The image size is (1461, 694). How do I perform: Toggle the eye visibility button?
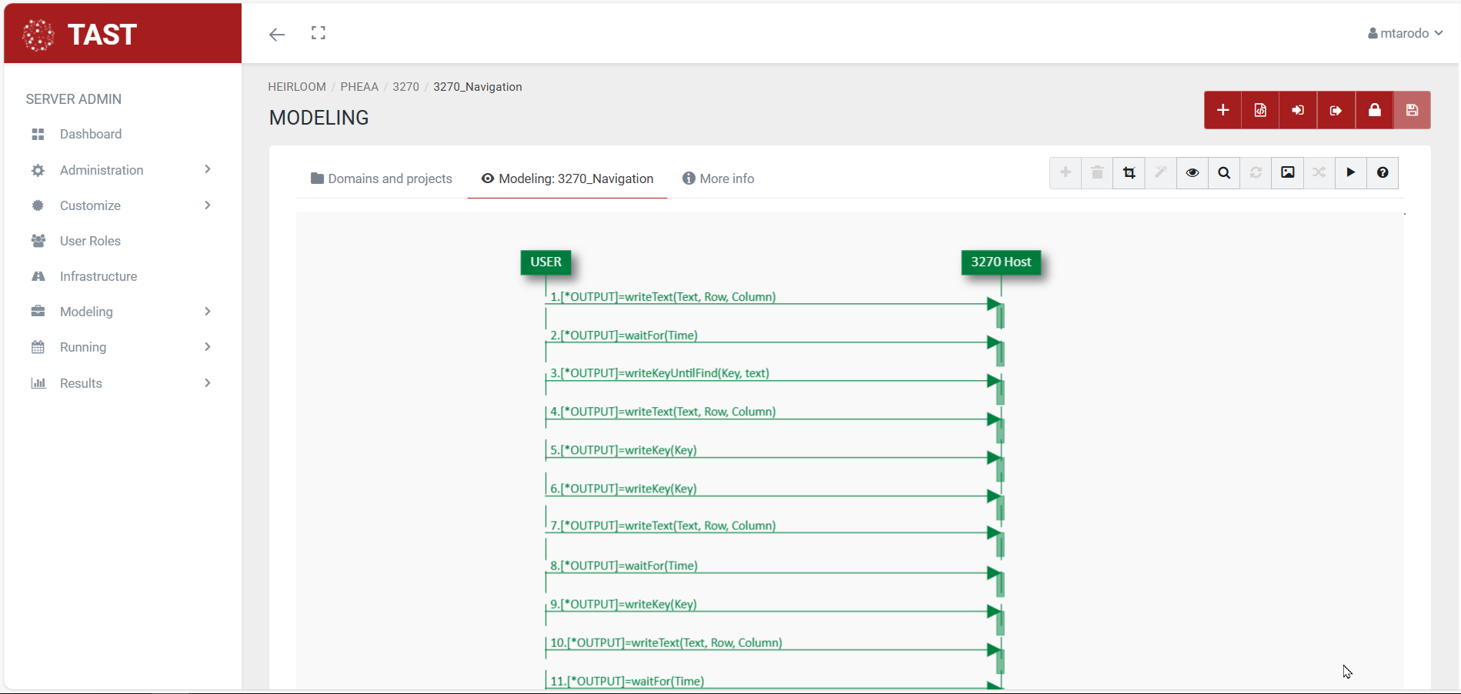coord(1192,172)
